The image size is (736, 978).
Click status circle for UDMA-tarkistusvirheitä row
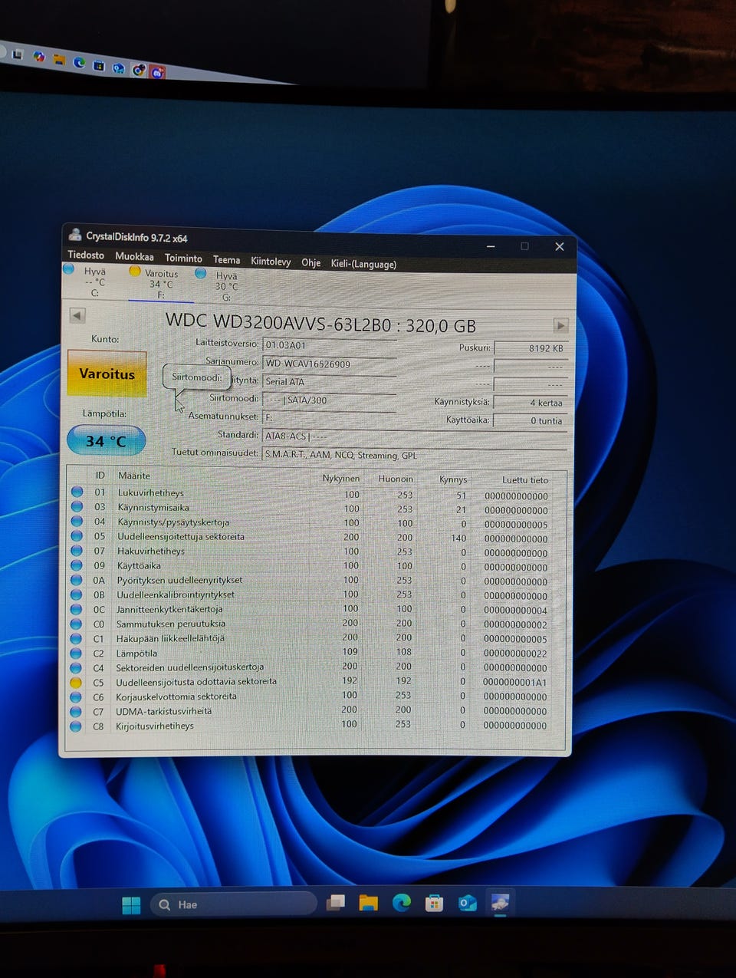(76, 711)
